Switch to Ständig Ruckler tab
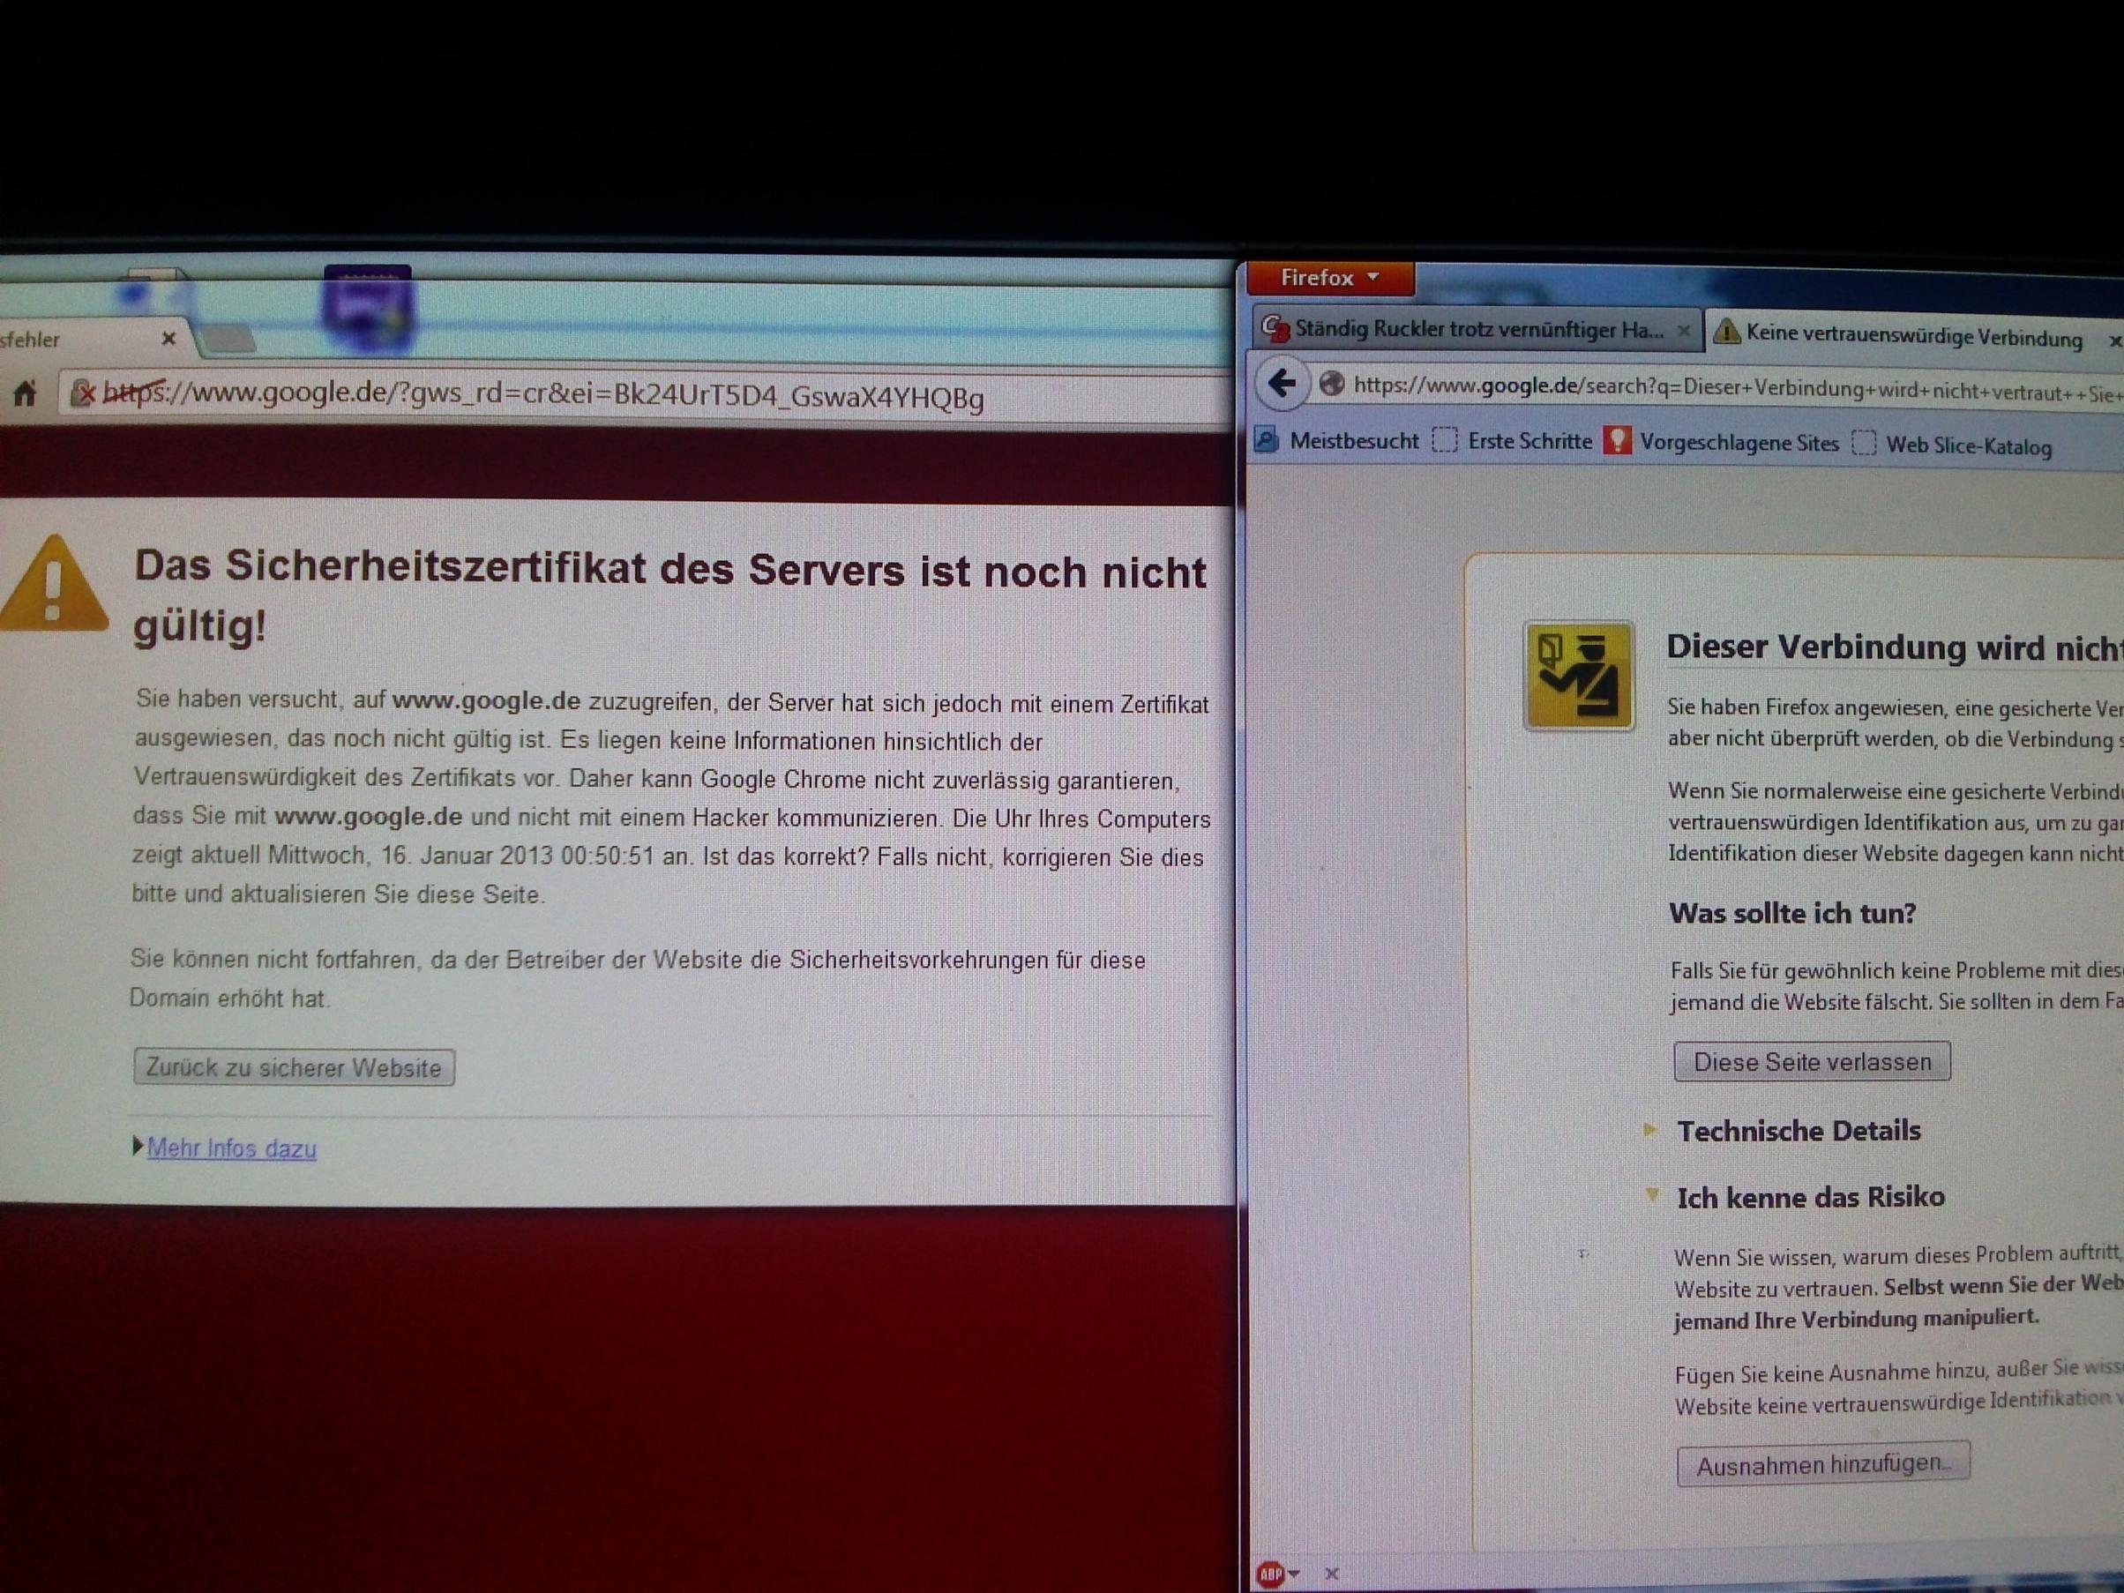The width and height of the screenshot is (2124, 1593). point(1477,329)
